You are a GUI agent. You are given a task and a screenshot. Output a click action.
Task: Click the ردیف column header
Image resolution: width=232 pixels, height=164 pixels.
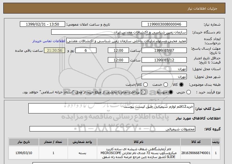pyautogui.click(x=216, y=142)
